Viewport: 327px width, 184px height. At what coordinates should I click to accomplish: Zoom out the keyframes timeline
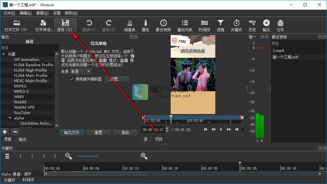[68, 156]
